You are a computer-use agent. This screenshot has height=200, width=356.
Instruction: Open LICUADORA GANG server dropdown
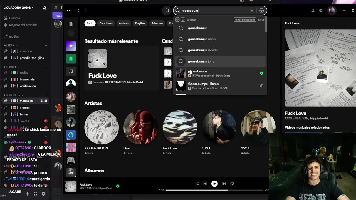[18, 8]
